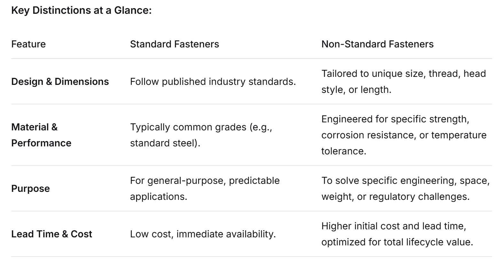Image resolution: width=504 pixels, height=262 pixels.
Task: Select the "To solve specific engineering" cell
Action: (405, 189)
